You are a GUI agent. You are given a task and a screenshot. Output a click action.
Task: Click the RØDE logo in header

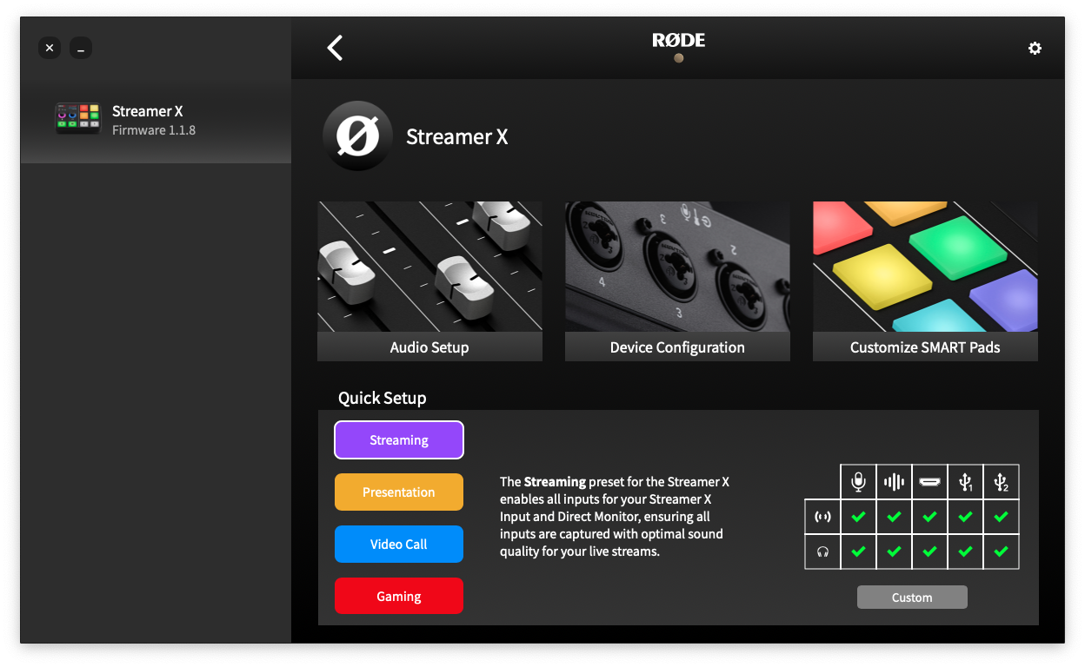point(679,40)
